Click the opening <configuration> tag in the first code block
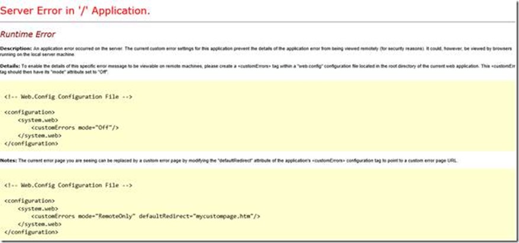This screenshot has width=519, height=243. tap(30, 112)
